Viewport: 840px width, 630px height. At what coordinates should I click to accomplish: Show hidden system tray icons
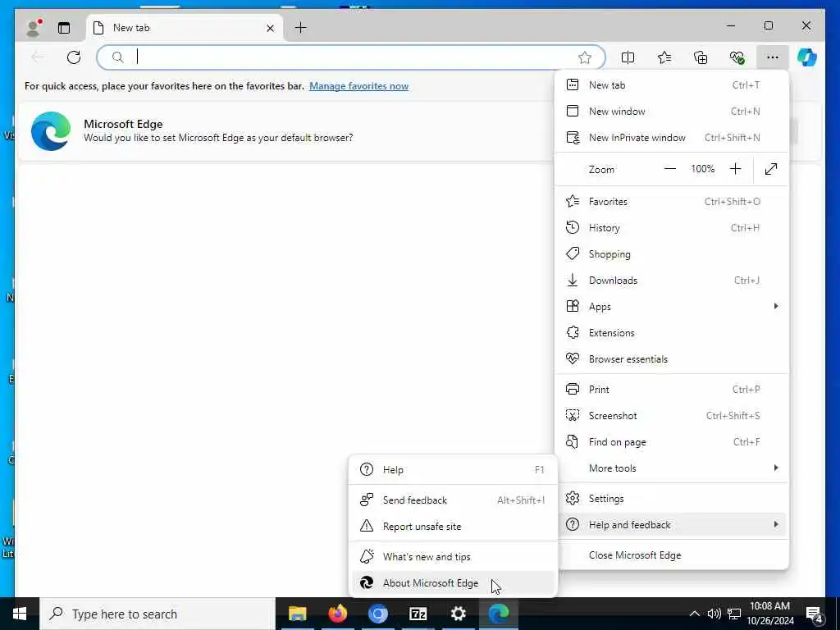click(694, 614)
